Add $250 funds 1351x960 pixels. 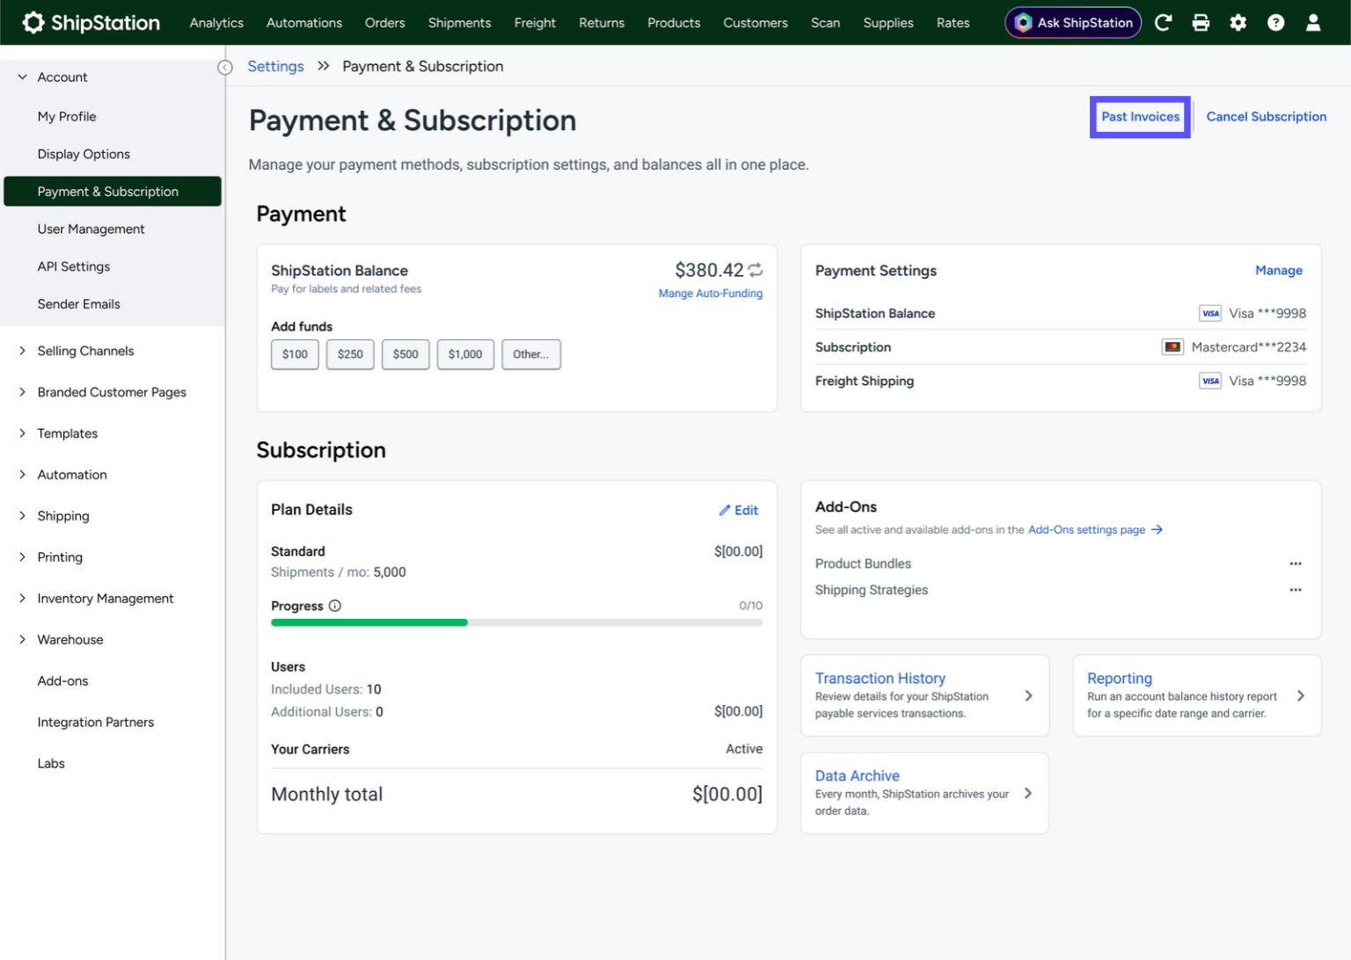[350, 354]
